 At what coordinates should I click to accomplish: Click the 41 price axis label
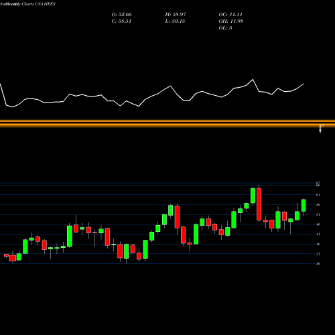tap(318, 234)
